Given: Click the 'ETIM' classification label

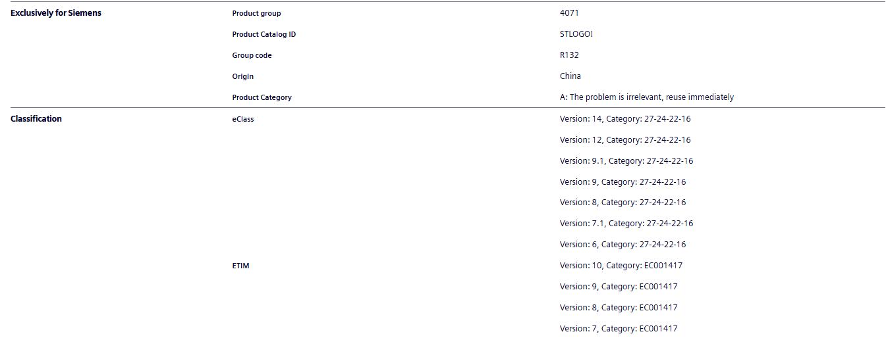Looking at the screenshot, I should click(x=240, y=266).
